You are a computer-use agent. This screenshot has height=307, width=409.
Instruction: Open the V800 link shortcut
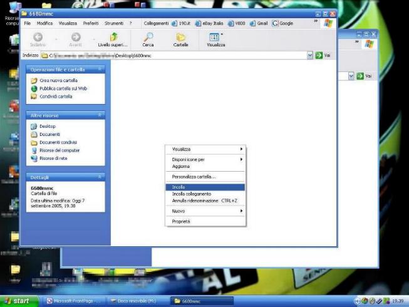click(x=237, y=23)
